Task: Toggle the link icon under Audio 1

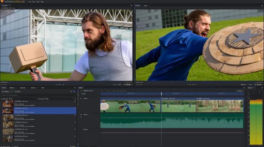Action: [81, 117]
